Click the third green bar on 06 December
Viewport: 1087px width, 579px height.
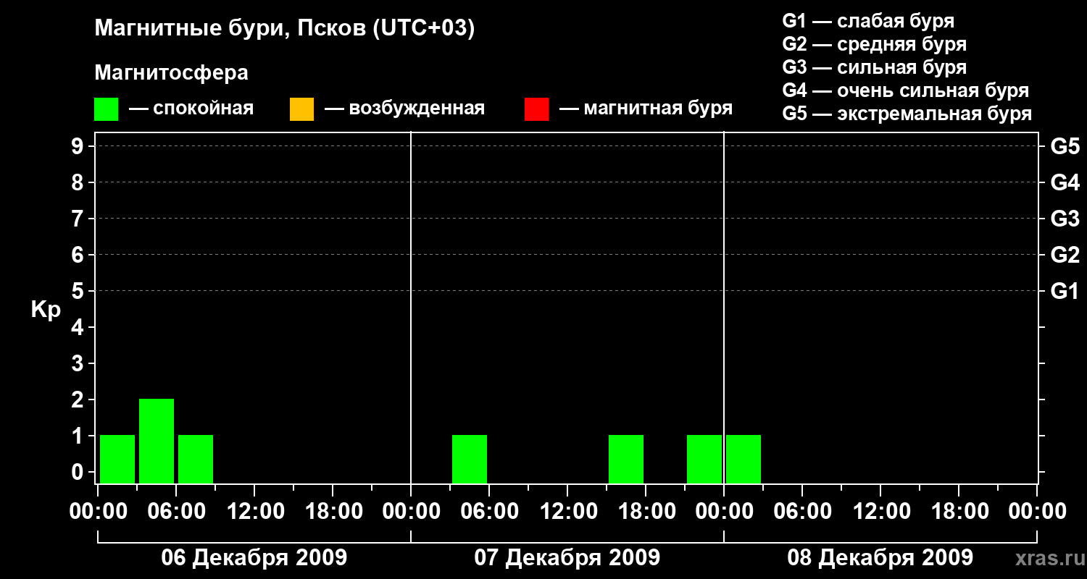(196, 459)
